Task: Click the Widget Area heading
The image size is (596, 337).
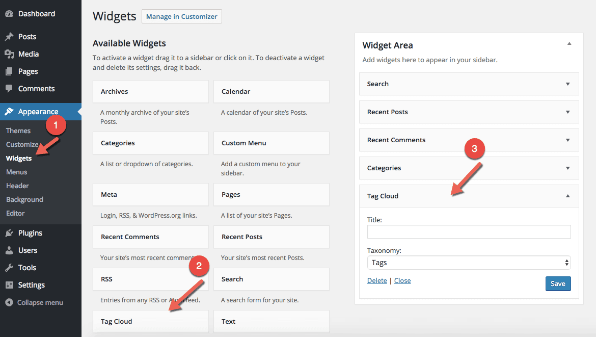Action: (387, 45)
